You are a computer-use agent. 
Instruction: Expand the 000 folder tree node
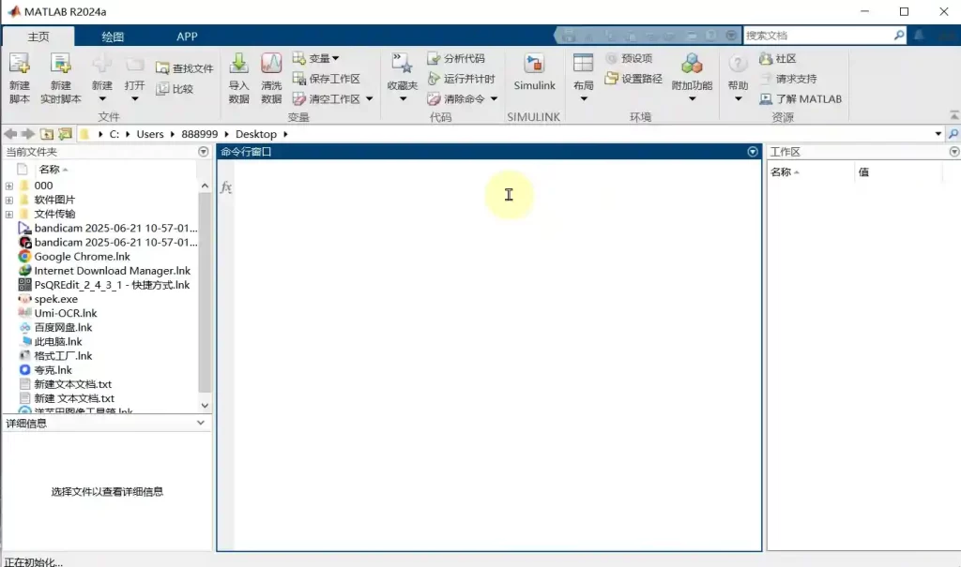(x=9, y=186)
